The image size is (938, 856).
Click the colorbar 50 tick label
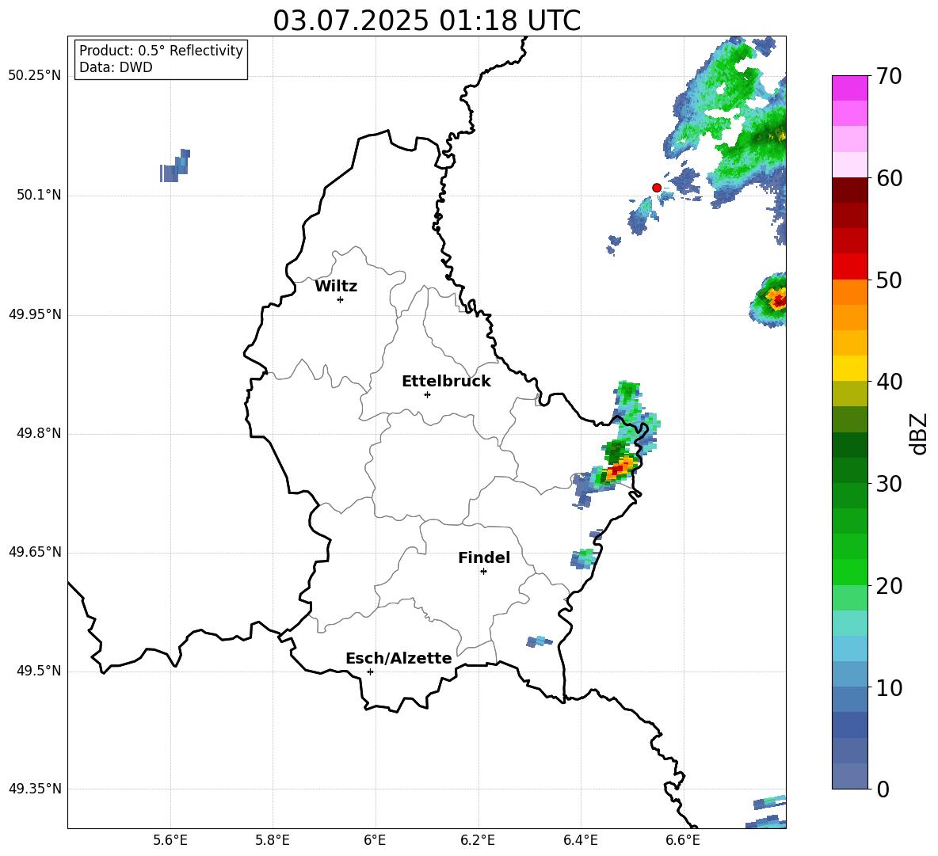(x=889, y=280)
